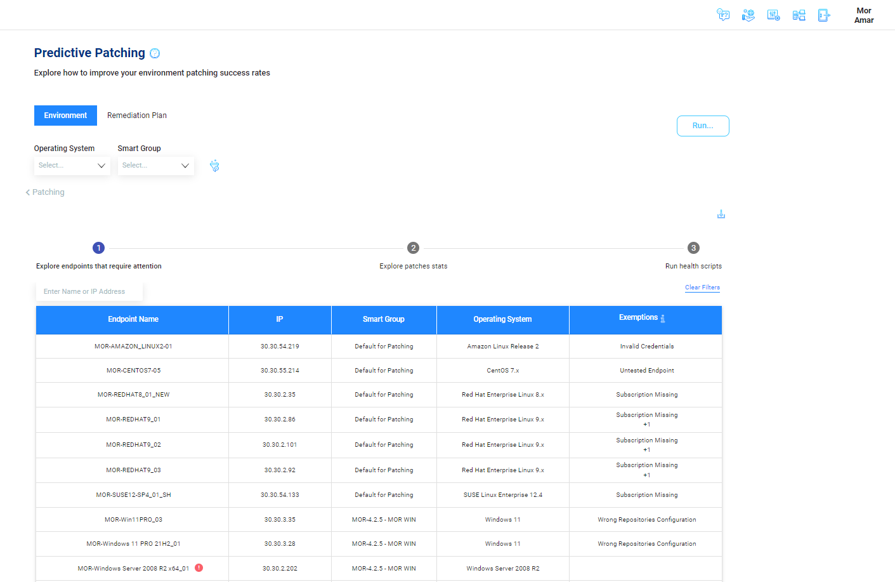Open the Operating System dropdown
This screenshot has height=582, width=895.
72,166
